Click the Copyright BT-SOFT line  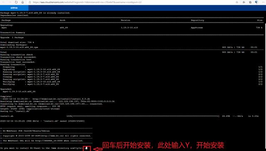pos(46,136)
